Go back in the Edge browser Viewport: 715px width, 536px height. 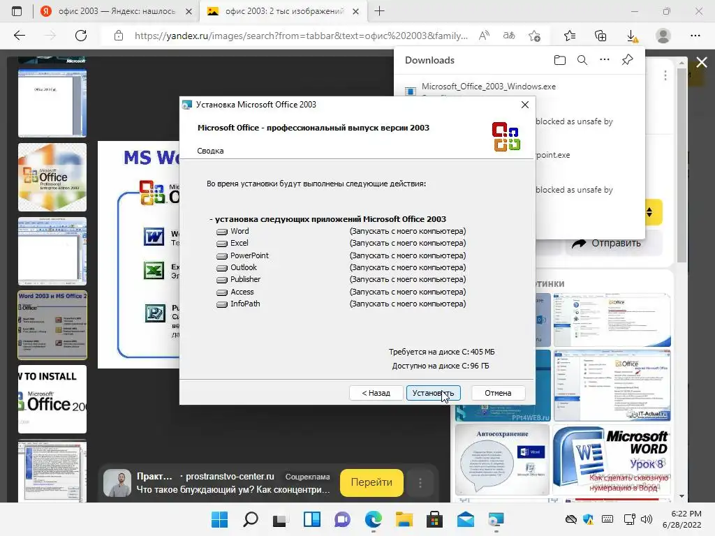[x=19, y=36]
